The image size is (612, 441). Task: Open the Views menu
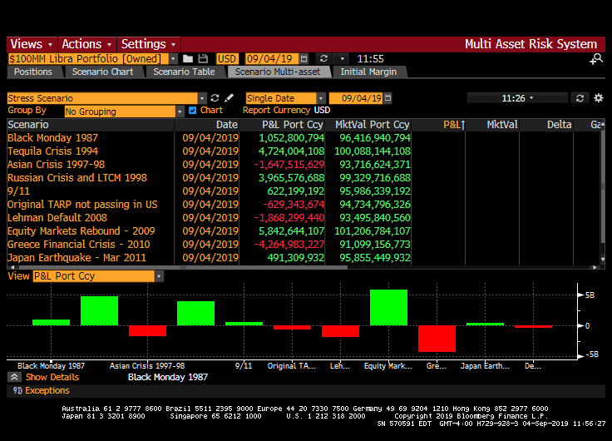[32, 44]
